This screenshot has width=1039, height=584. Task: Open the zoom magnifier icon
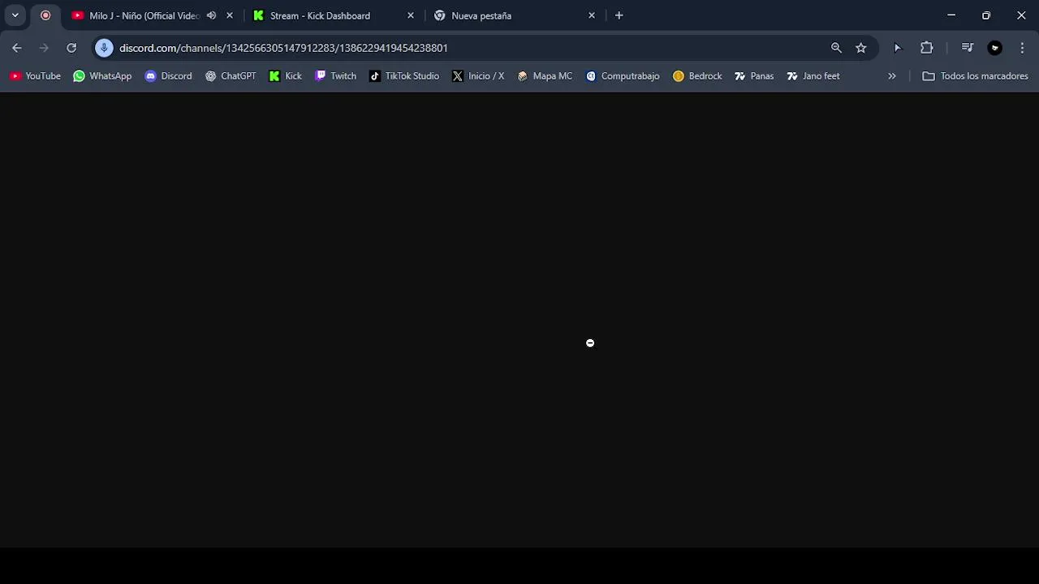pyautogui.click(x=836, y=48)
